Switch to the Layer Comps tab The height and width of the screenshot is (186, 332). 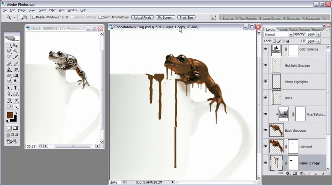(x=271, y=18)
